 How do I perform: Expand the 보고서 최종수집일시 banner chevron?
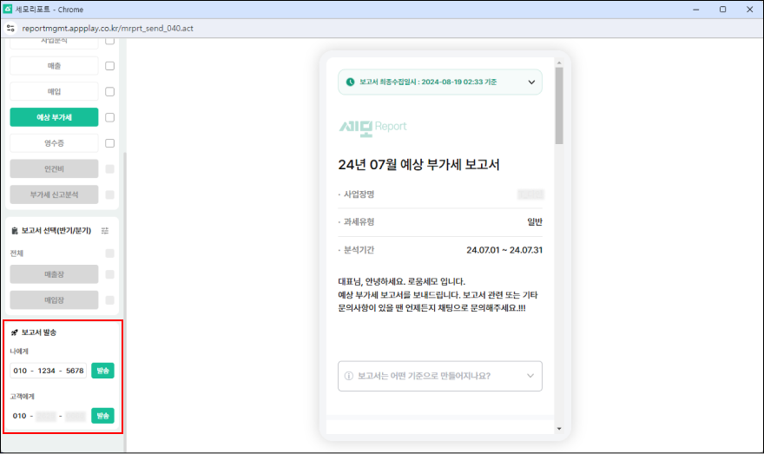[531, 82]
